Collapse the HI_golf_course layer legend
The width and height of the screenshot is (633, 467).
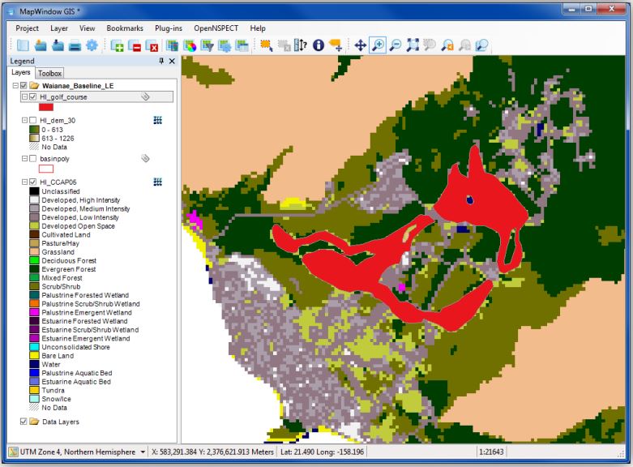[x=24, y=97]
